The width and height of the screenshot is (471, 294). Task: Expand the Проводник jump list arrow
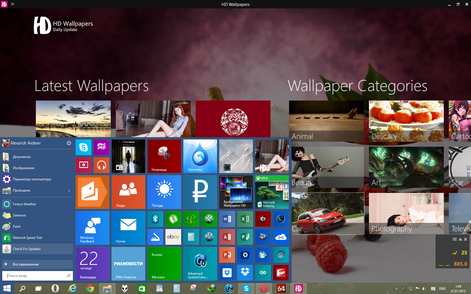[x=69, y=191]
